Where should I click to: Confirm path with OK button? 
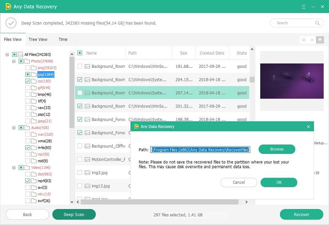tap(279, 182)
